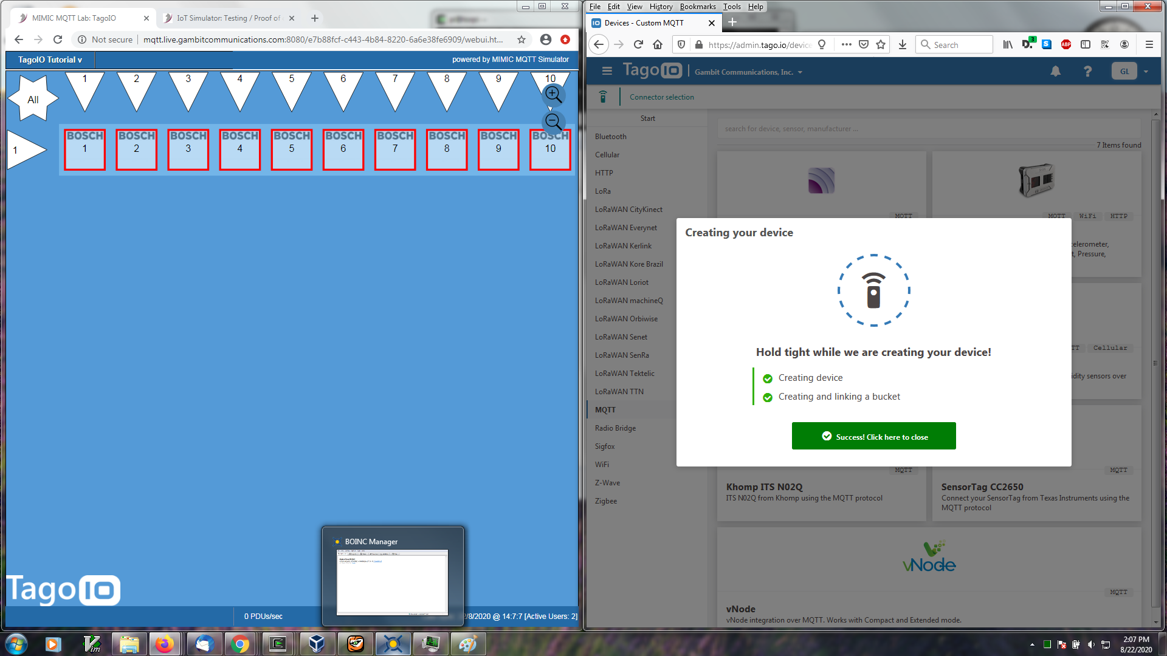This screenshot has width=1167, height=656.
Task: Open TagoIO notifications bell
Action: [x=1056, y=72]
